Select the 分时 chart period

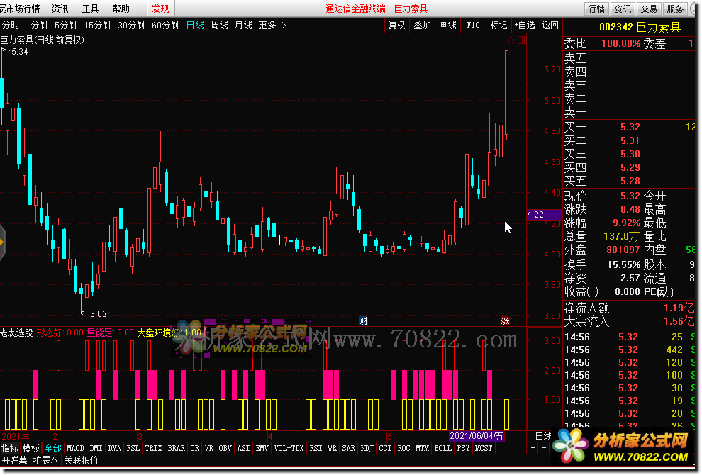[11, 25]
